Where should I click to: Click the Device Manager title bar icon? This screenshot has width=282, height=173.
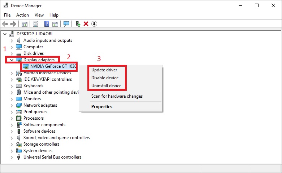tap(6, 5)
